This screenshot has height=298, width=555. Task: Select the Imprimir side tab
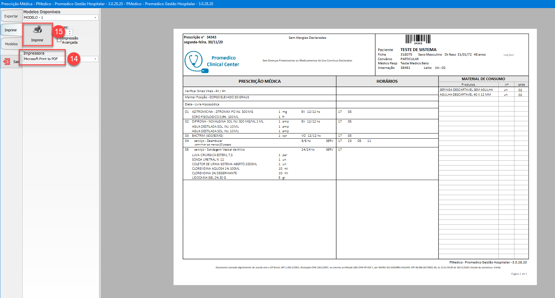pyautogui.click(x=11, y=30)
